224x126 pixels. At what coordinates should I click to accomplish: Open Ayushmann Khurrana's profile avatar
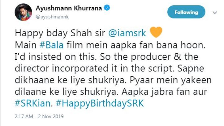pos(23,12)
